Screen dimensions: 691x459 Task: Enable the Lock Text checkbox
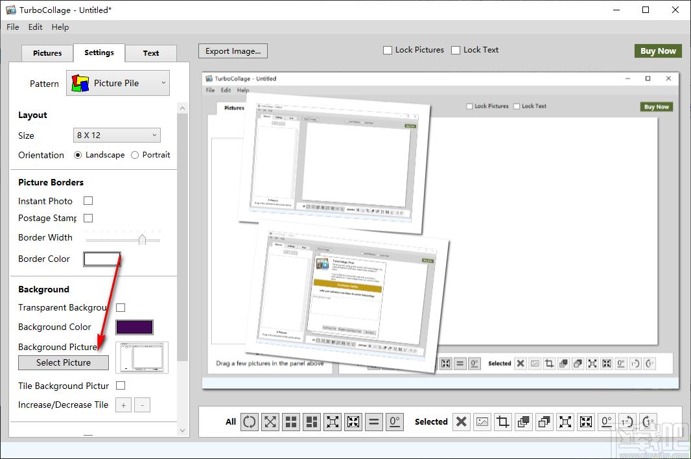click(x=456, y=51)
